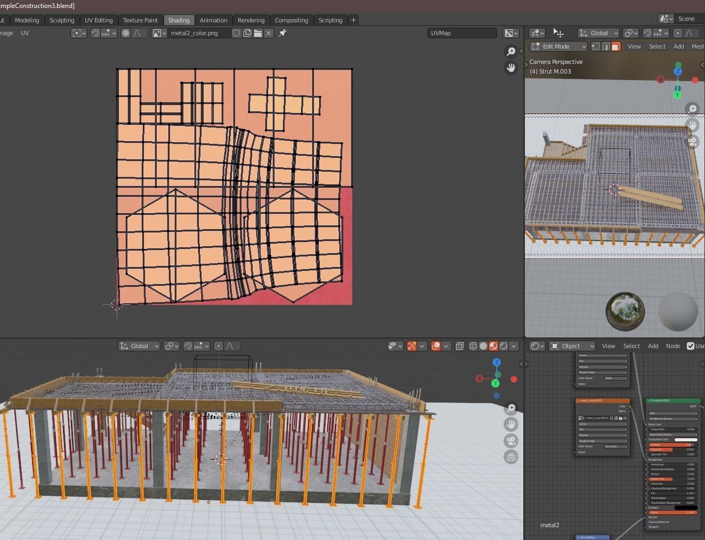Image resolution: width=705 pixels, height=540 pixels.
Task: Click the Scene name field
Action: coord(689,19)
